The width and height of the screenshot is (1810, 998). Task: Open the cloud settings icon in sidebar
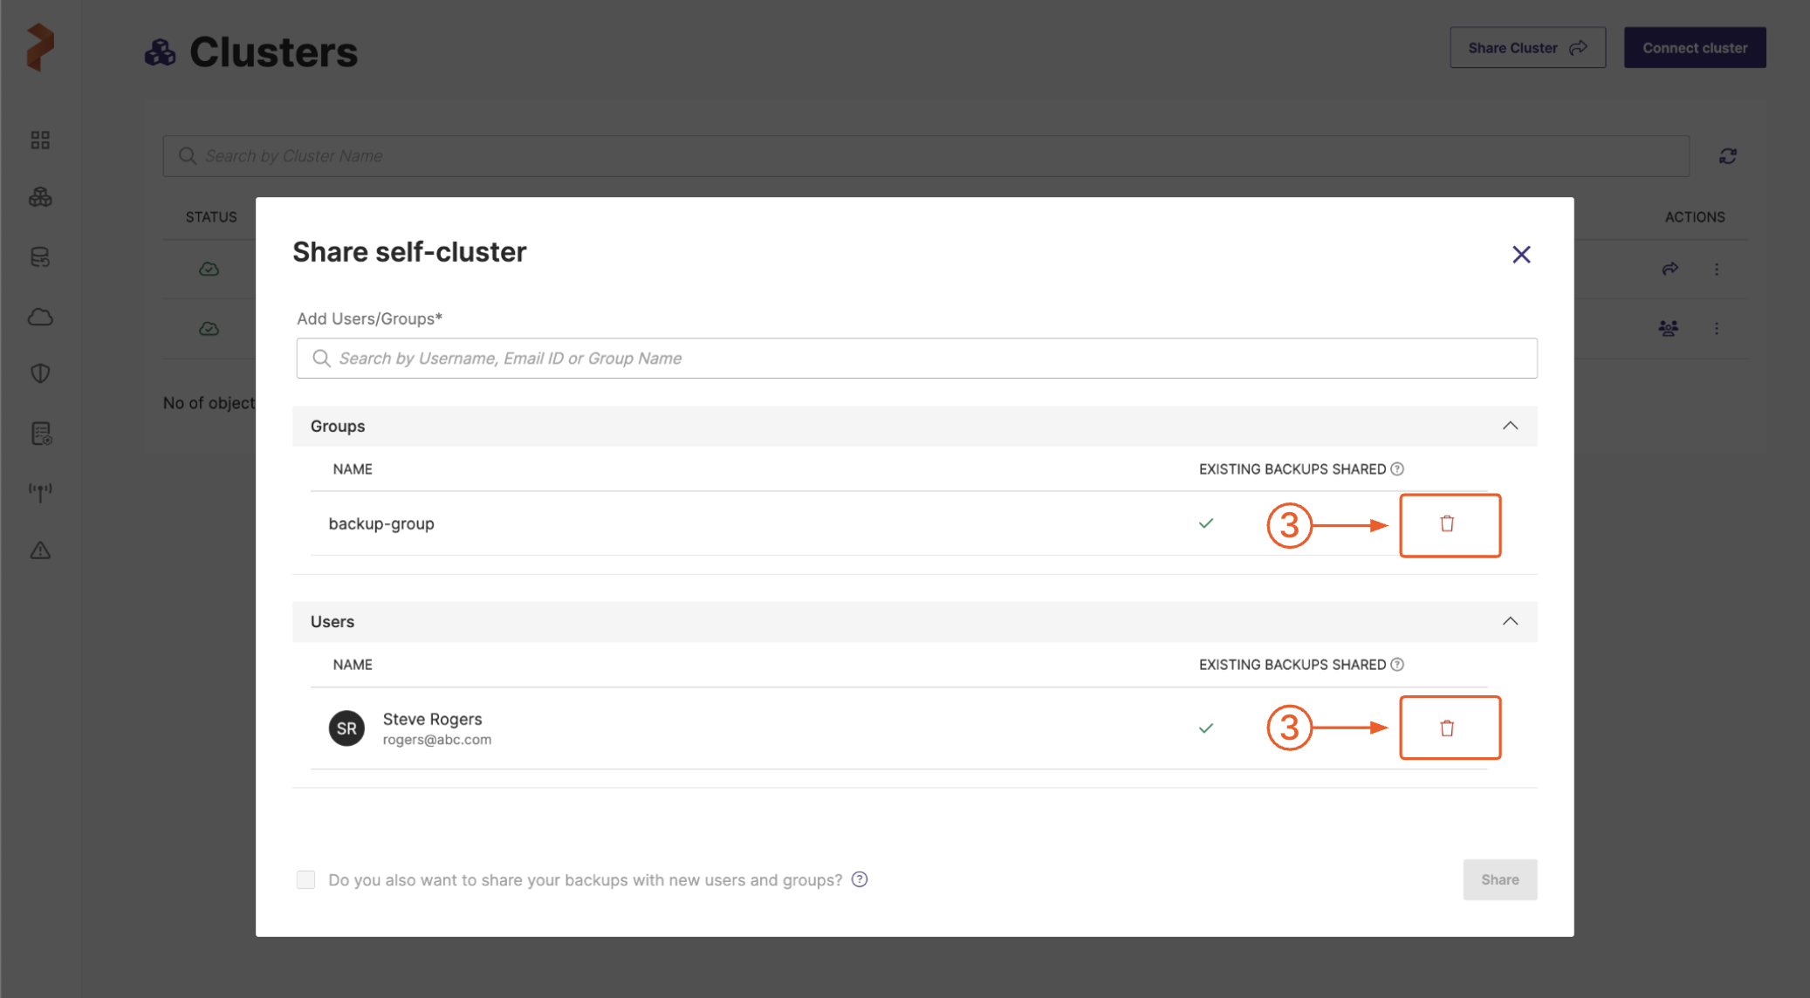point(40,316)
